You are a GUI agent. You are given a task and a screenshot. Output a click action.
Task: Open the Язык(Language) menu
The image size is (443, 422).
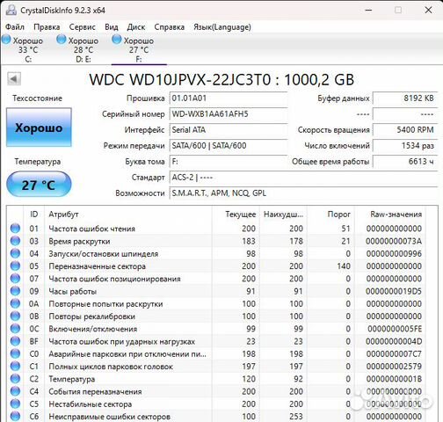pyautogui.click(x=222, y=27)
